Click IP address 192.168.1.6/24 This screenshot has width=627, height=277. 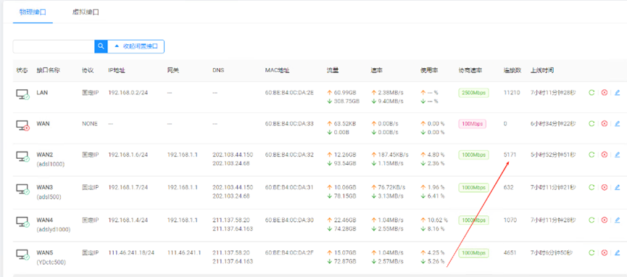128,154
